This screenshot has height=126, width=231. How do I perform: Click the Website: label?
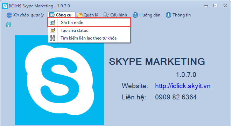pos(135,86)
